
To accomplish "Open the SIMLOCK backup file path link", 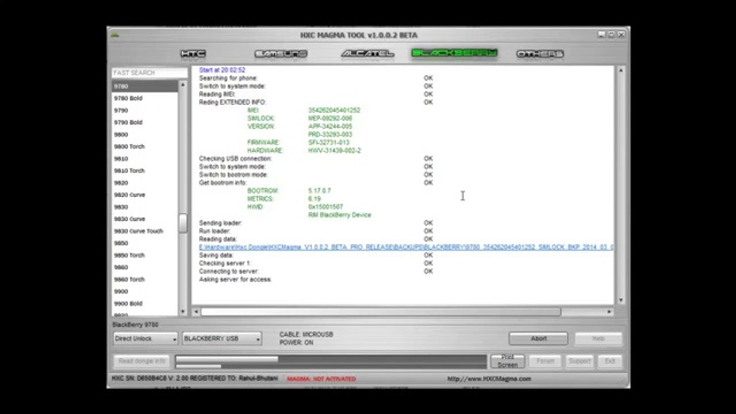I will pyautogui.click(x=406, y=247).
